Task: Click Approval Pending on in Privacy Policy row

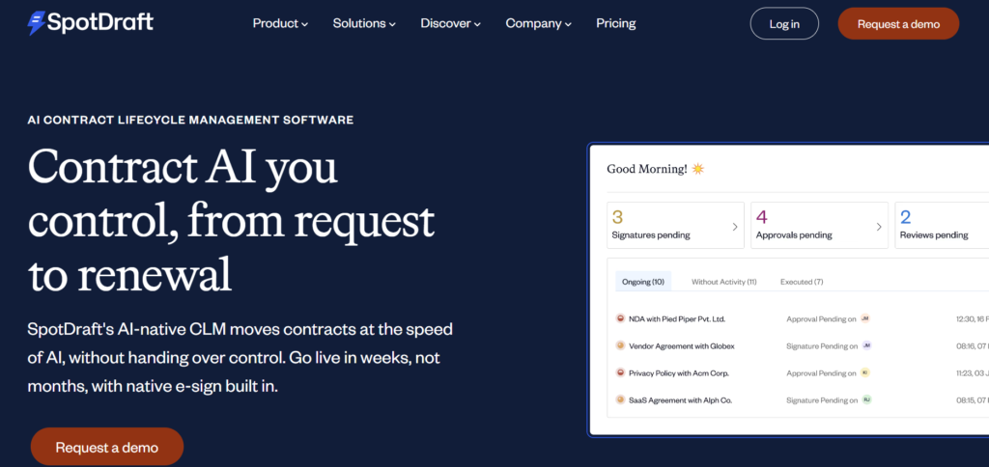Action: click(x=821, y=373)
